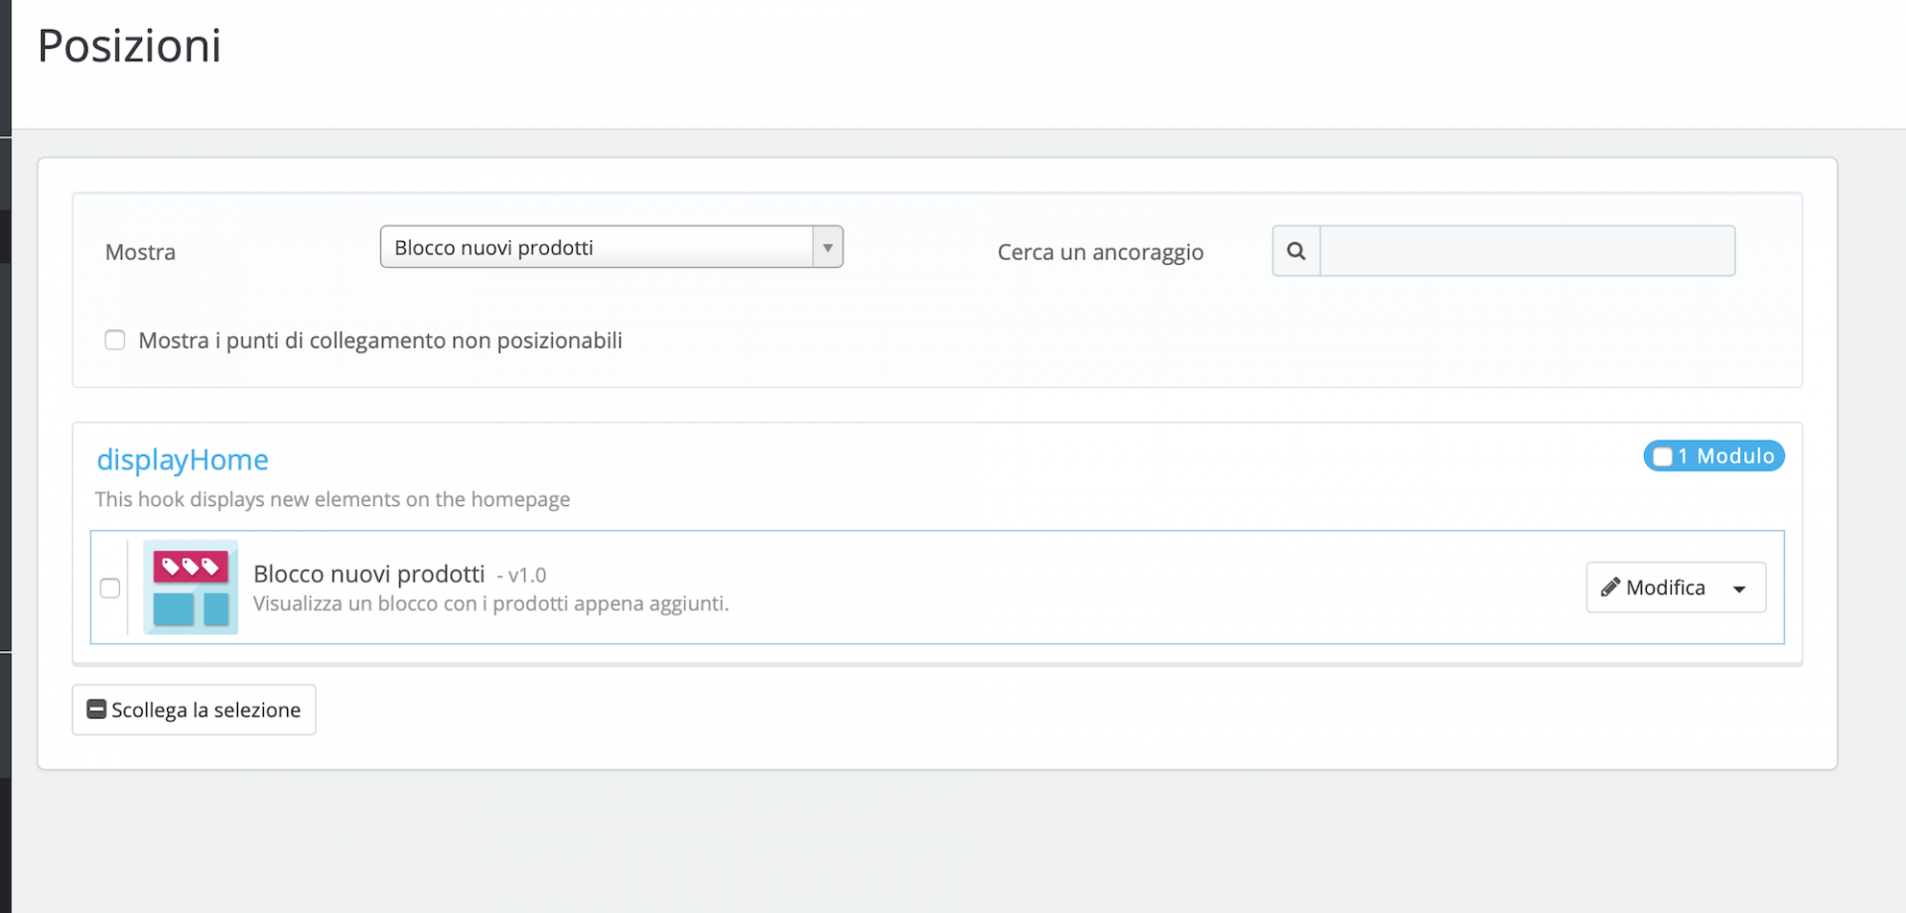Click the Blocco nuovi prodotti module icon

point(191,587)
